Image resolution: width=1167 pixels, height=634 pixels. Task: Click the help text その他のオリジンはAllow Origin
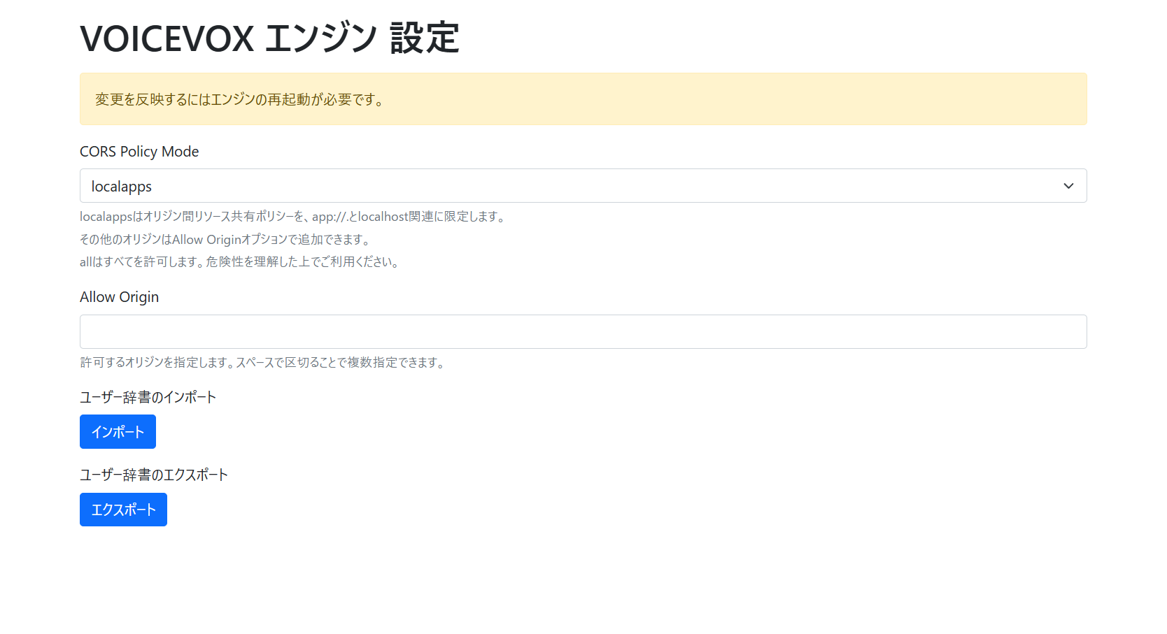225,239
